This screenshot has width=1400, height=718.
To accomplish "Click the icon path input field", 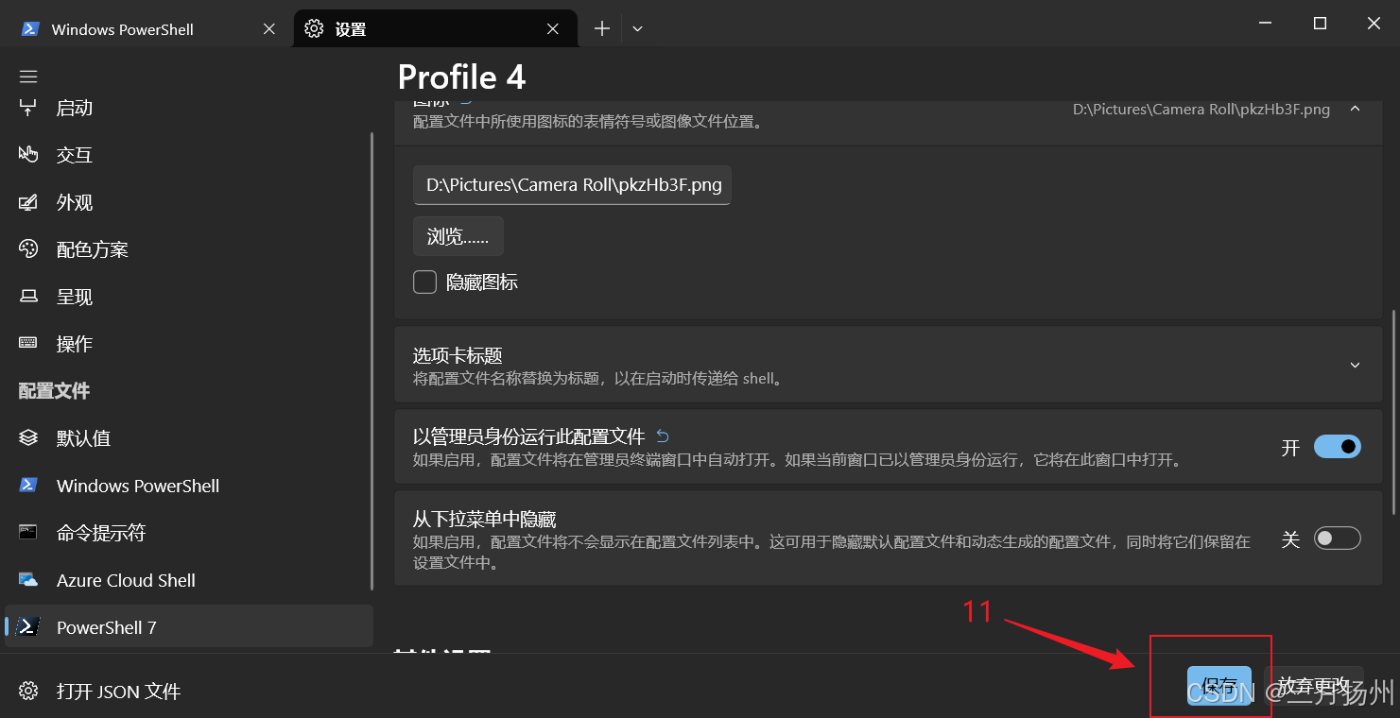I will click(x=571, y=185).
